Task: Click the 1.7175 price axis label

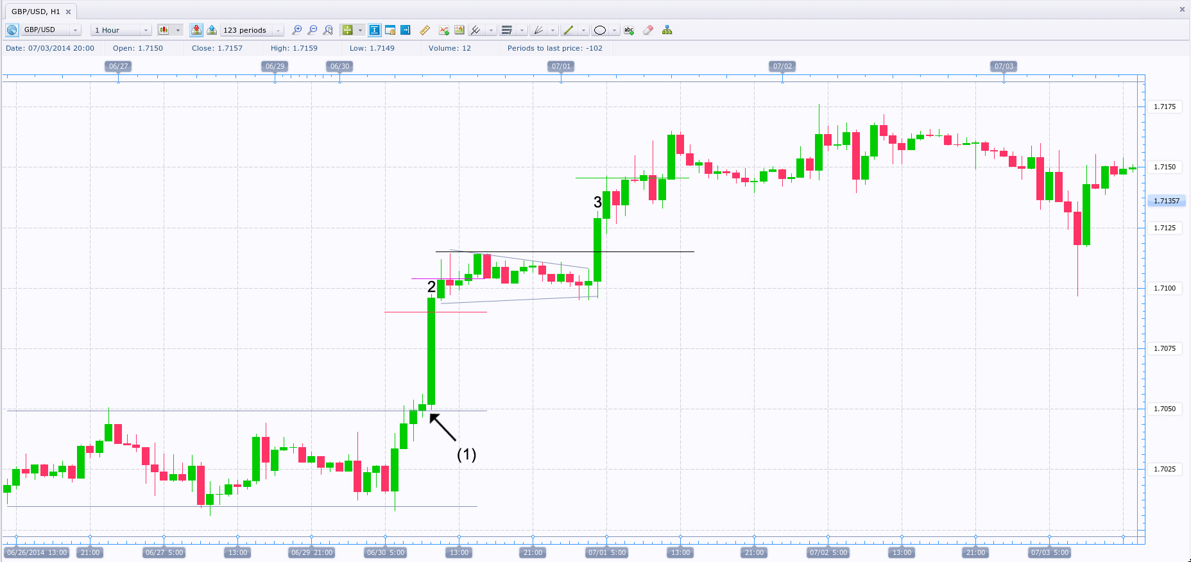Action: pyautogui.click(x=1165, y=106)
